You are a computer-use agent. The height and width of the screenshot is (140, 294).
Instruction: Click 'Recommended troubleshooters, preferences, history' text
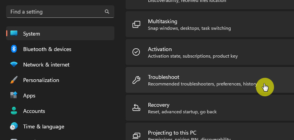pos(202,84)
